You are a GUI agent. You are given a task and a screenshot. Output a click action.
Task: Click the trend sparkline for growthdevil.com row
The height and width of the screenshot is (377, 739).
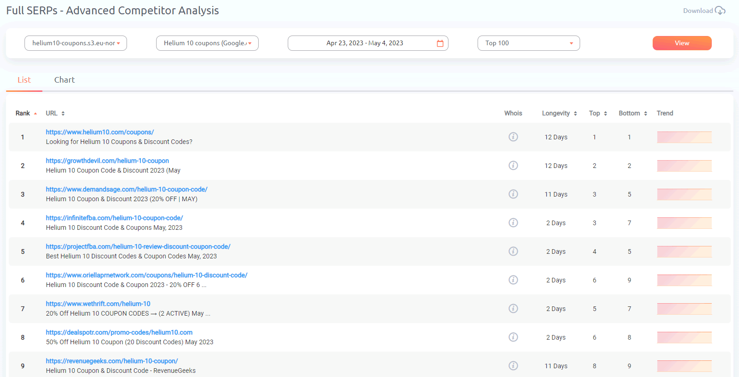click(684, 166)
